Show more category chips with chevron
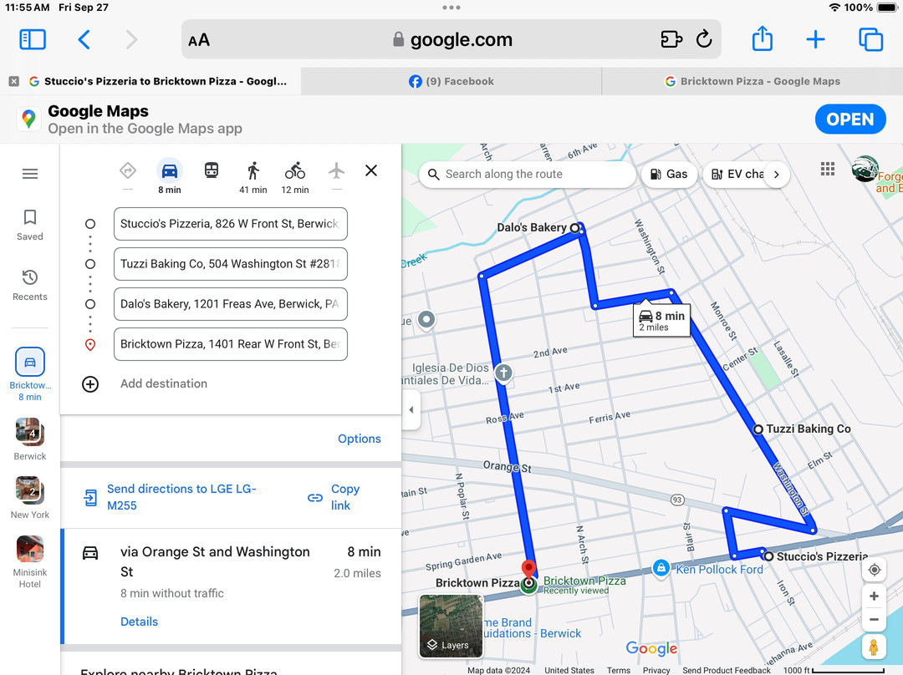The width and height of the screenshot is (903, 675). [x=776, y=175]
